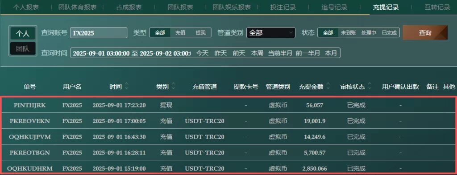Click the 查询时间 date range field
Screen dimensions: 457x175
131,53
